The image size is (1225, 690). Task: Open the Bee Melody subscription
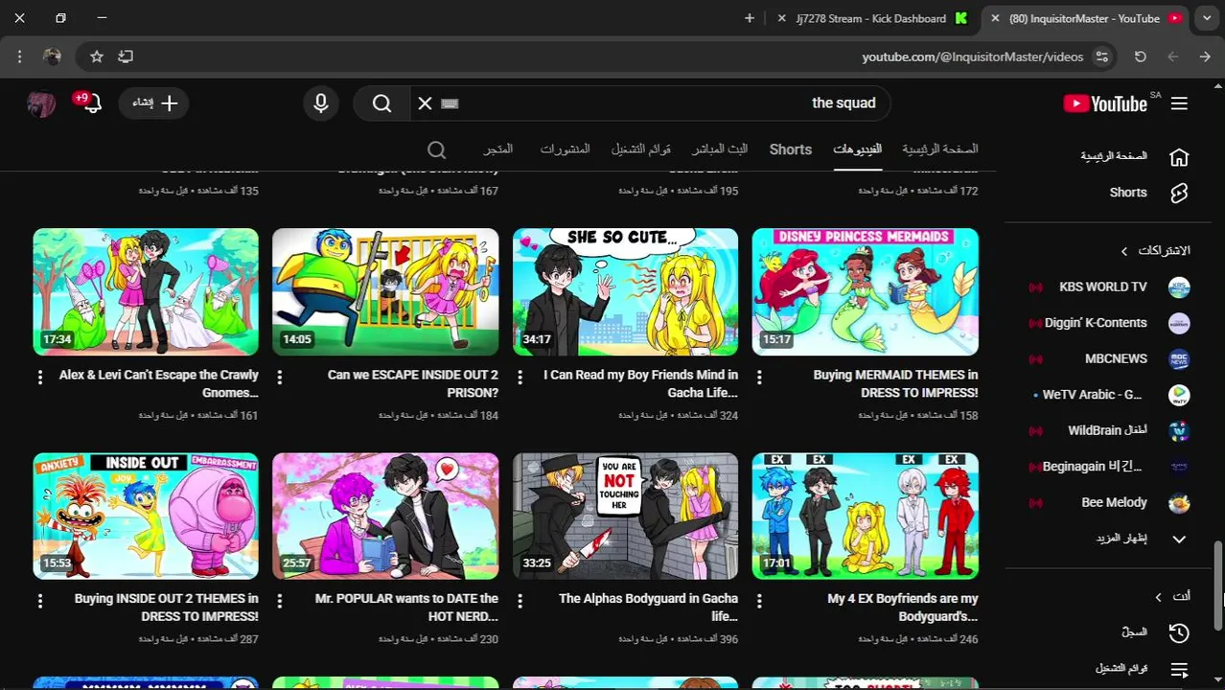(1112, 502)
